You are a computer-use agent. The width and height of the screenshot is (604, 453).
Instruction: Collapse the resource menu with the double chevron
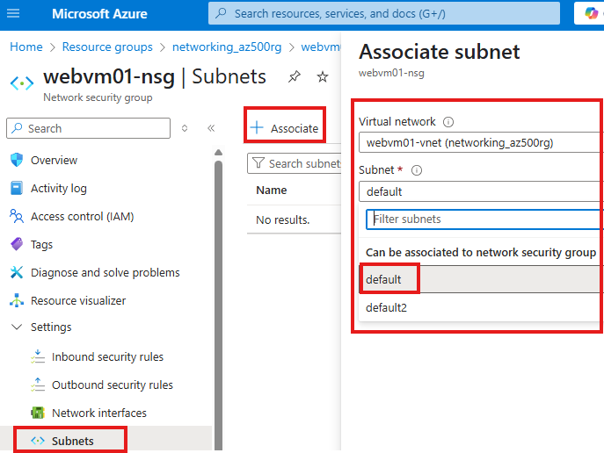click(x=211, y=128)
